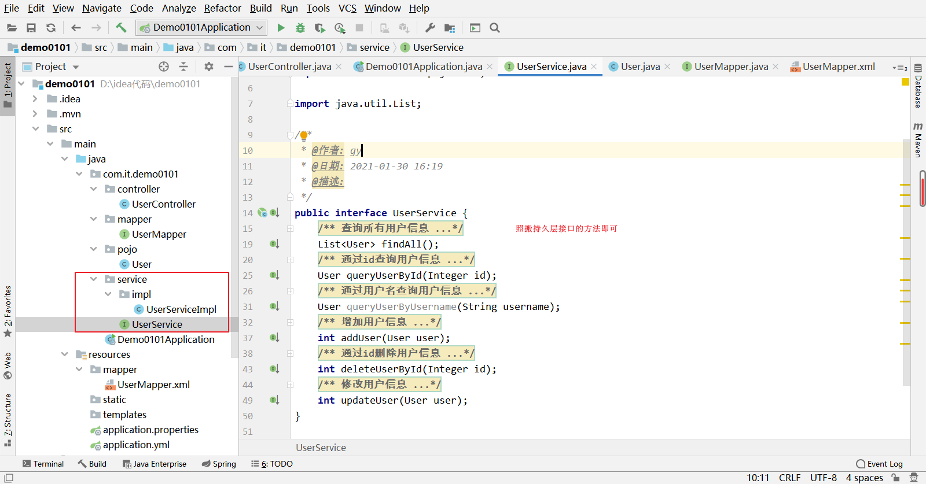Start debugging with the bug icon
Image resolution: width=926 pixels, height=484 pixels.
(x=300, y=28)
